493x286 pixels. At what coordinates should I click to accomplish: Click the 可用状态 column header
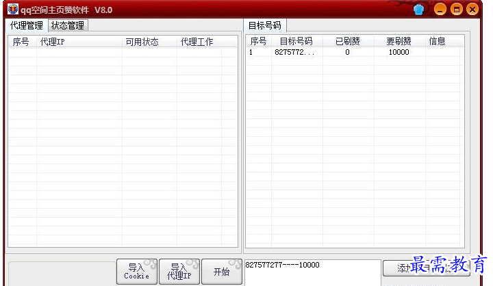(149, 42)
